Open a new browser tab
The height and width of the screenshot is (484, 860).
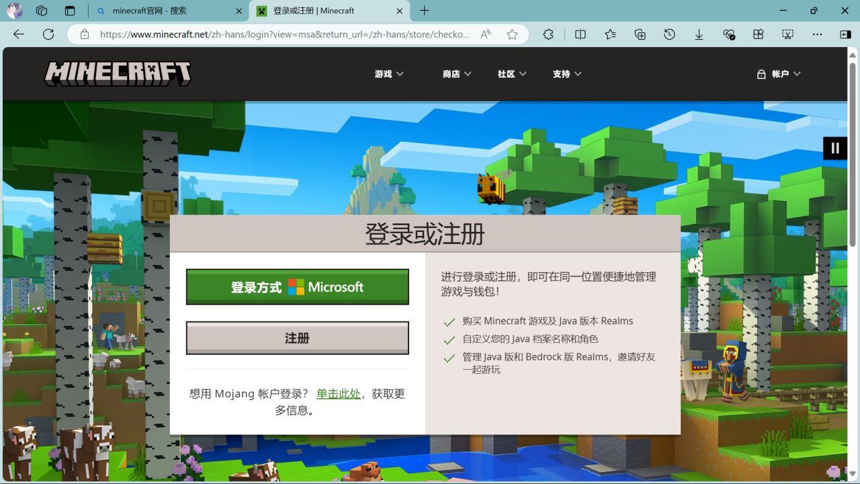424,11
